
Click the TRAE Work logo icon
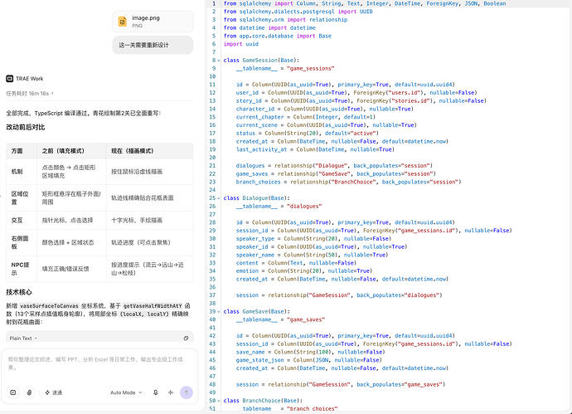9,79
